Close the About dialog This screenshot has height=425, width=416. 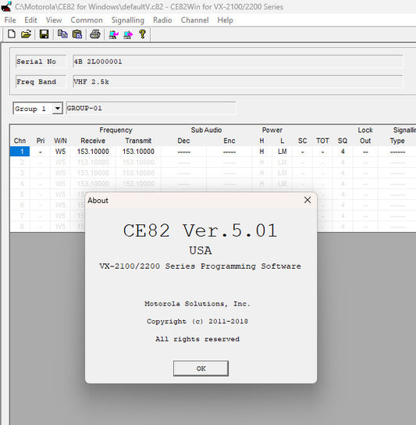point(308,200)
